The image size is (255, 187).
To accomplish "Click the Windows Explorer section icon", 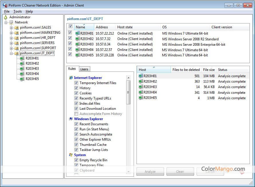I will (x=71, y=119).
